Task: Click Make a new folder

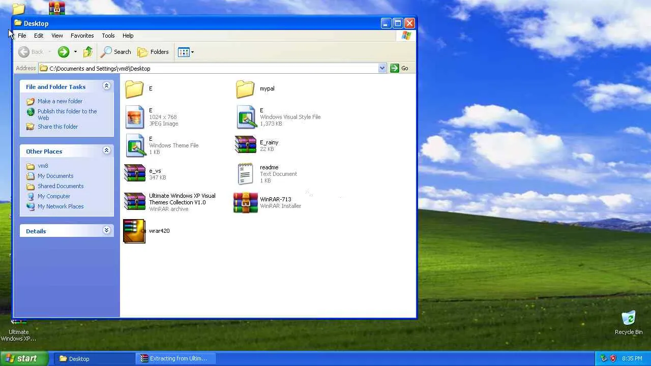Action: tap(60, 101)
